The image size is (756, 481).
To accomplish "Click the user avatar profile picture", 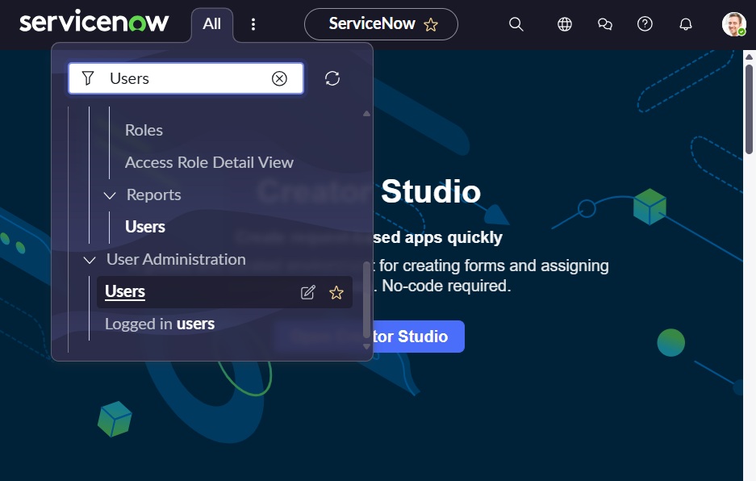I will [733, 24].
